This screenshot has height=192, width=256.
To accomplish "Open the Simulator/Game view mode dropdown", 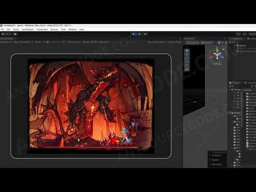I will tap(6, 42).
